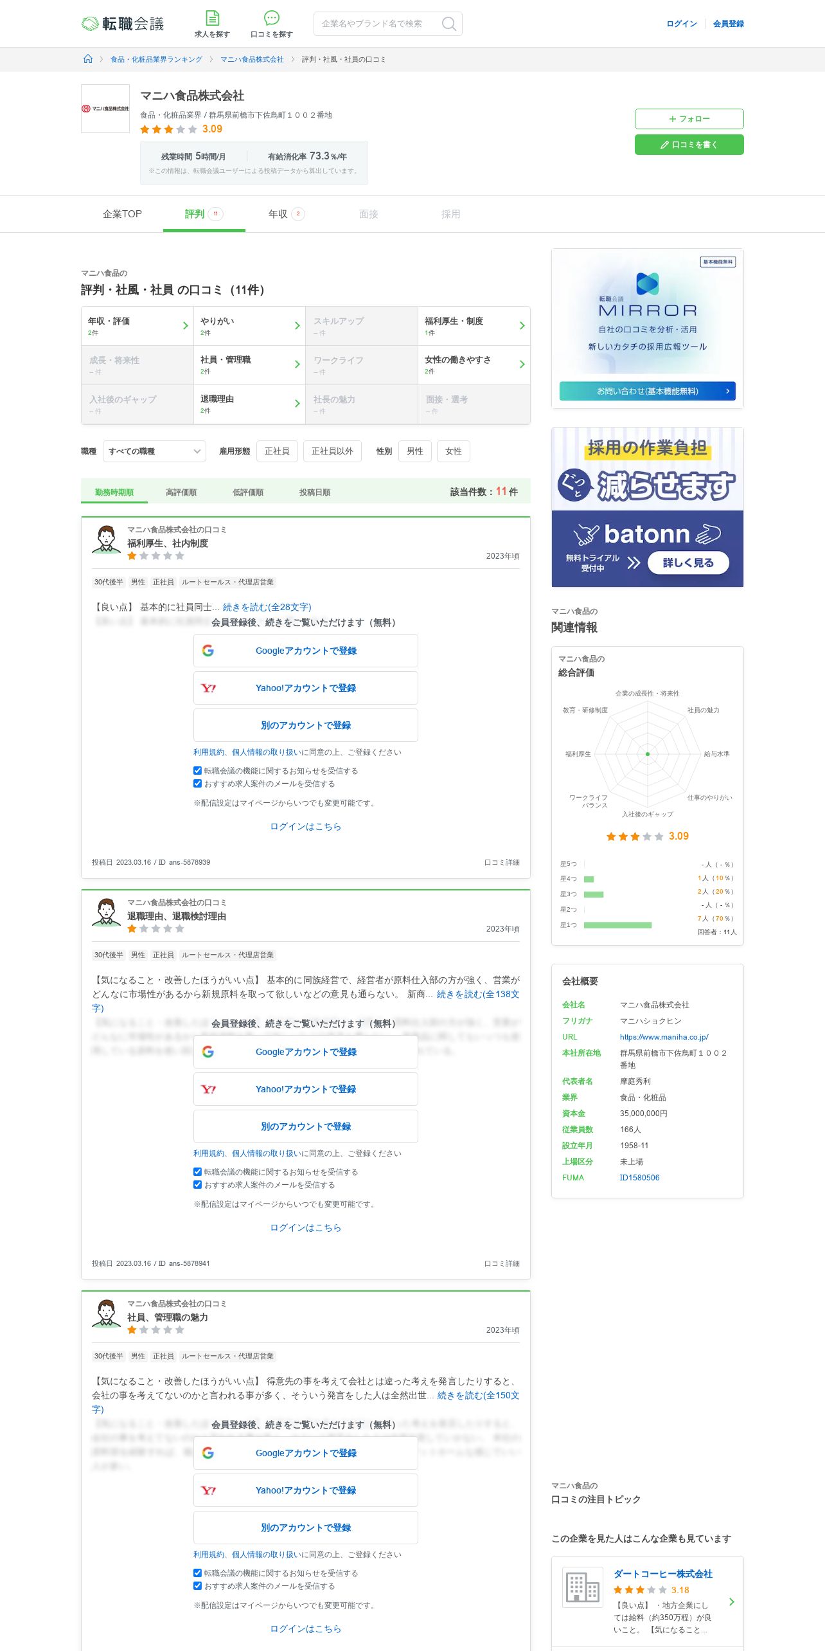The image size is (825, 1651).
Task: Sort reviews by 低評価順
Action: 248,492
